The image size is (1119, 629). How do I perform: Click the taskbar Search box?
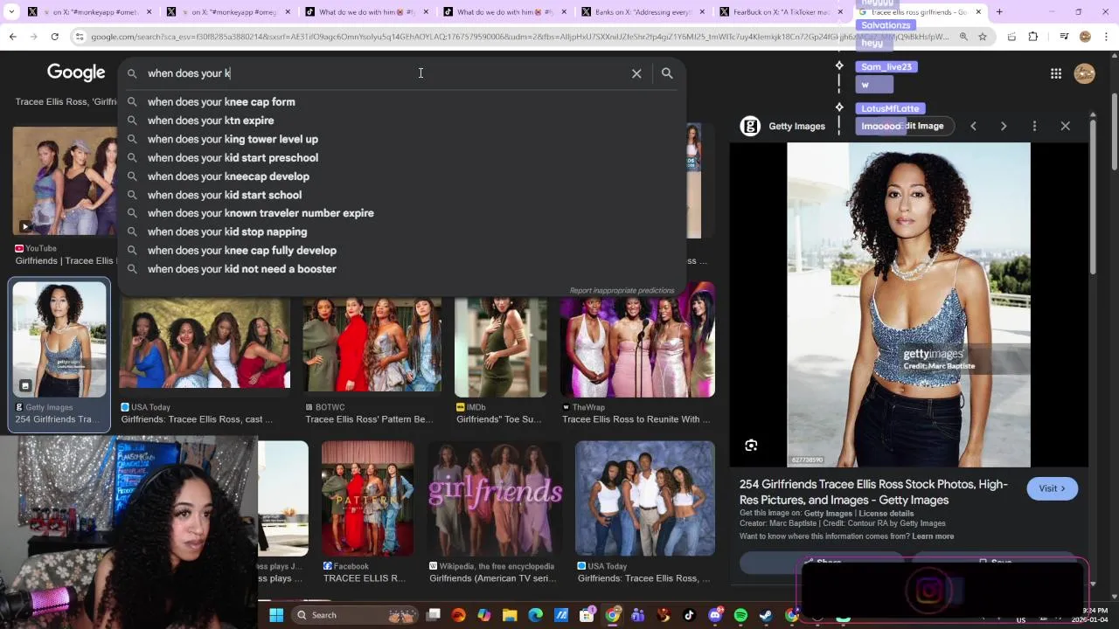354,615
